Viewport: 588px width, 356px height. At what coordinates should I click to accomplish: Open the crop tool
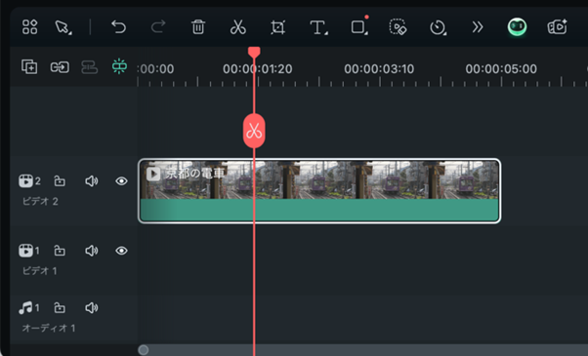click(277, 27)
